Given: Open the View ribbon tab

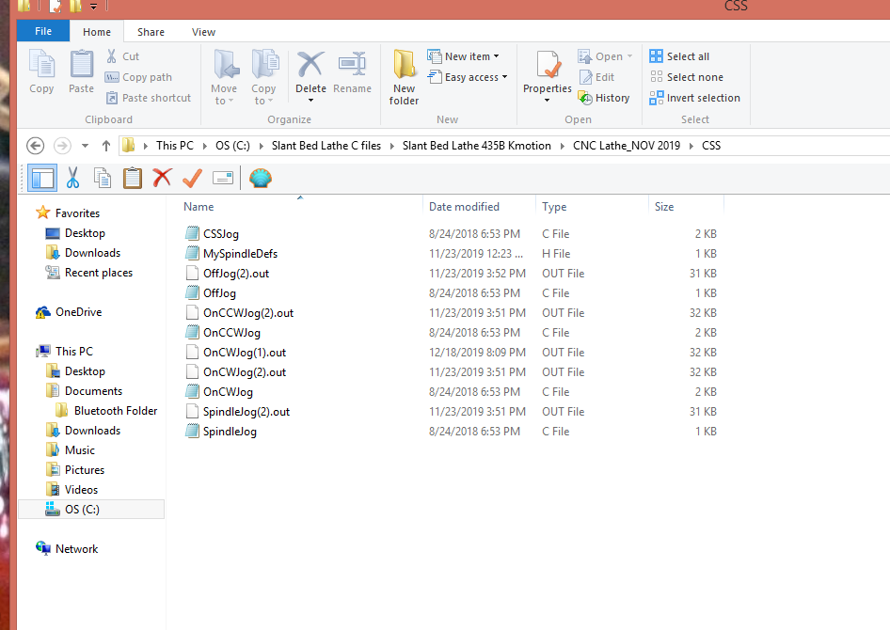Looking at the screenshot, I should 203,31.
